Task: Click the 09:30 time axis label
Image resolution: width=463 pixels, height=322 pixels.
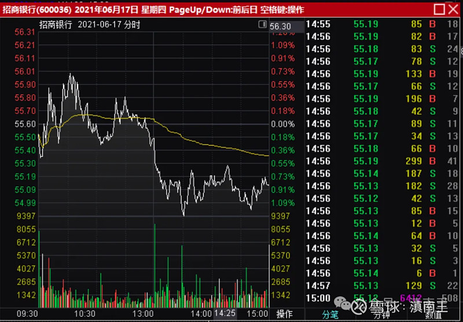Action: click(27, 313)
